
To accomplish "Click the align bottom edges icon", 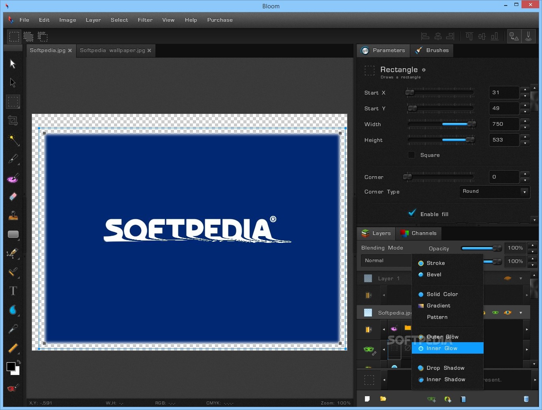I will click(494, 36).
